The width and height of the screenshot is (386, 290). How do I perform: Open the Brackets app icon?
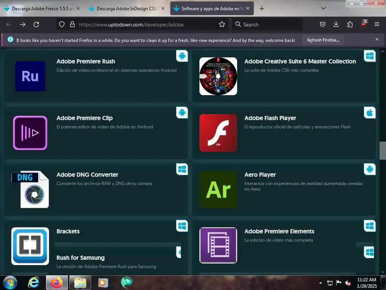(x=30, y=246)
